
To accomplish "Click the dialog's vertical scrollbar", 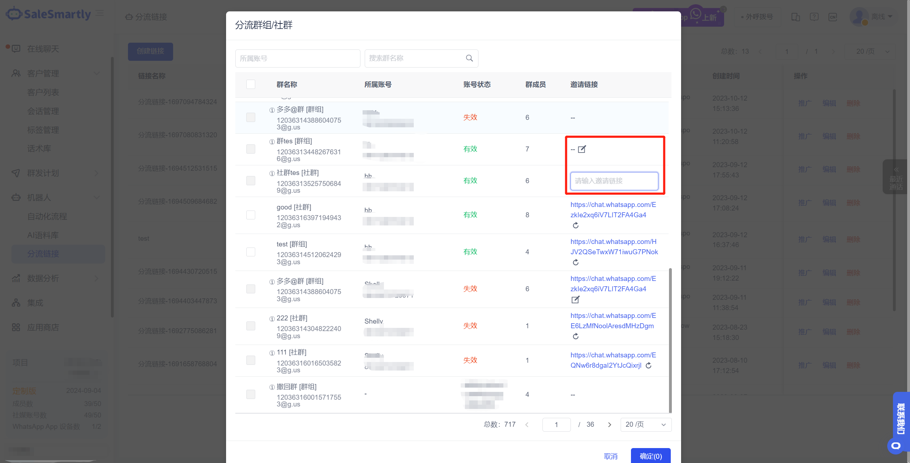I will [x=670, y=340].
